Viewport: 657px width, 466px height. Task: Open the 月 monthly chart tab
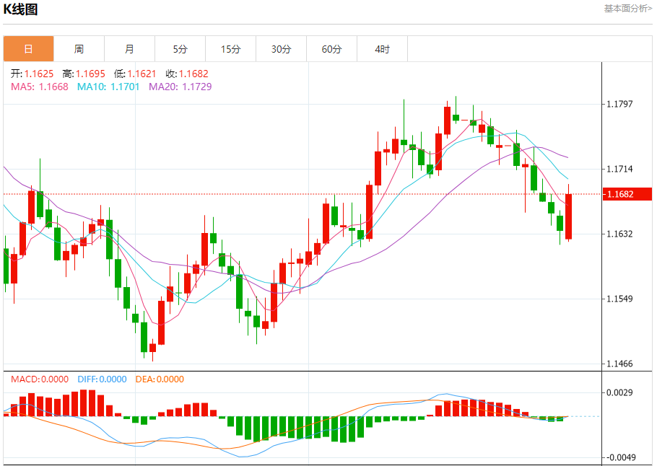tap(129, 49)
